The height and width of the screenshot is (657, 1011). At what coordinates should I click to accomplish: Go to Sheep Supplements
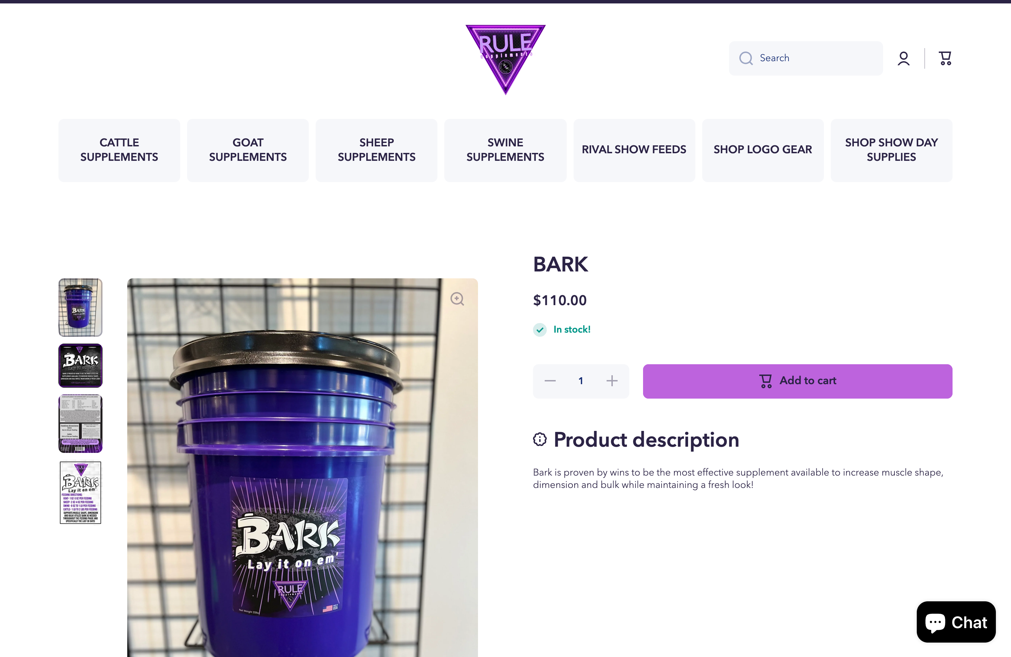376,150
